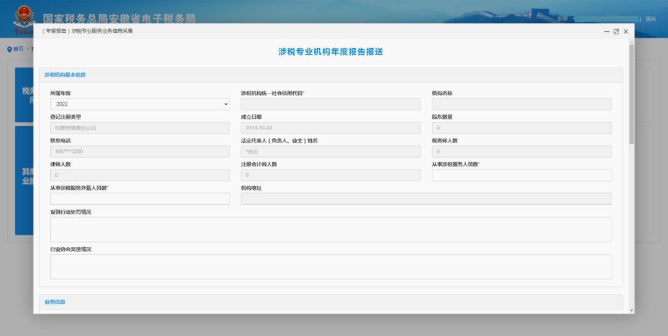The image size is (668, 336).
Task: Select the 业务信息 section header
Action: [55, 302]
